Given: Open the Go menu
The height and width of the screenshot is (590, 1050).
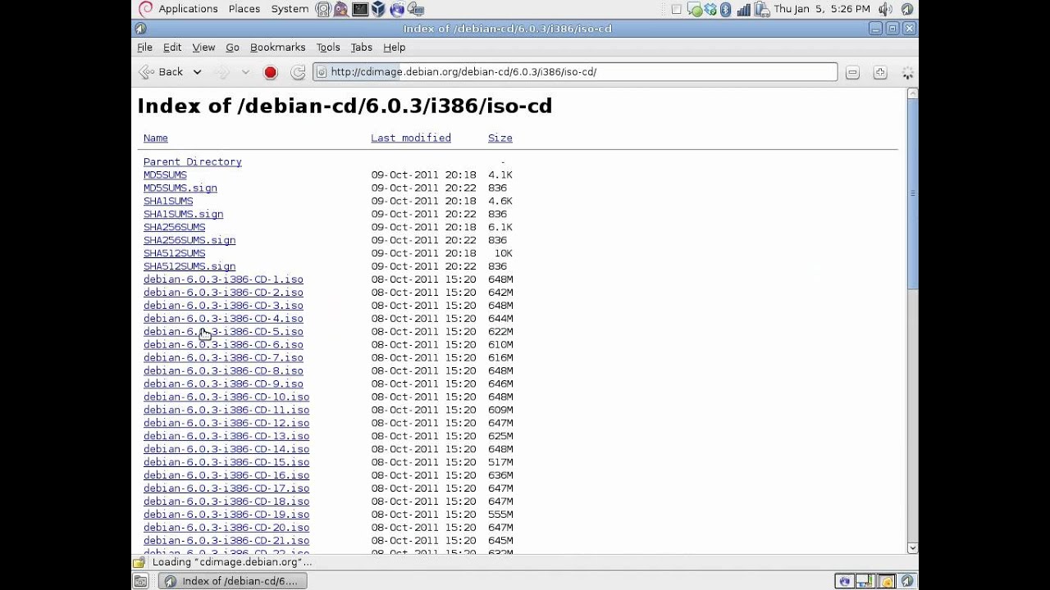Looking at the screenshot, I should (232, 48).
